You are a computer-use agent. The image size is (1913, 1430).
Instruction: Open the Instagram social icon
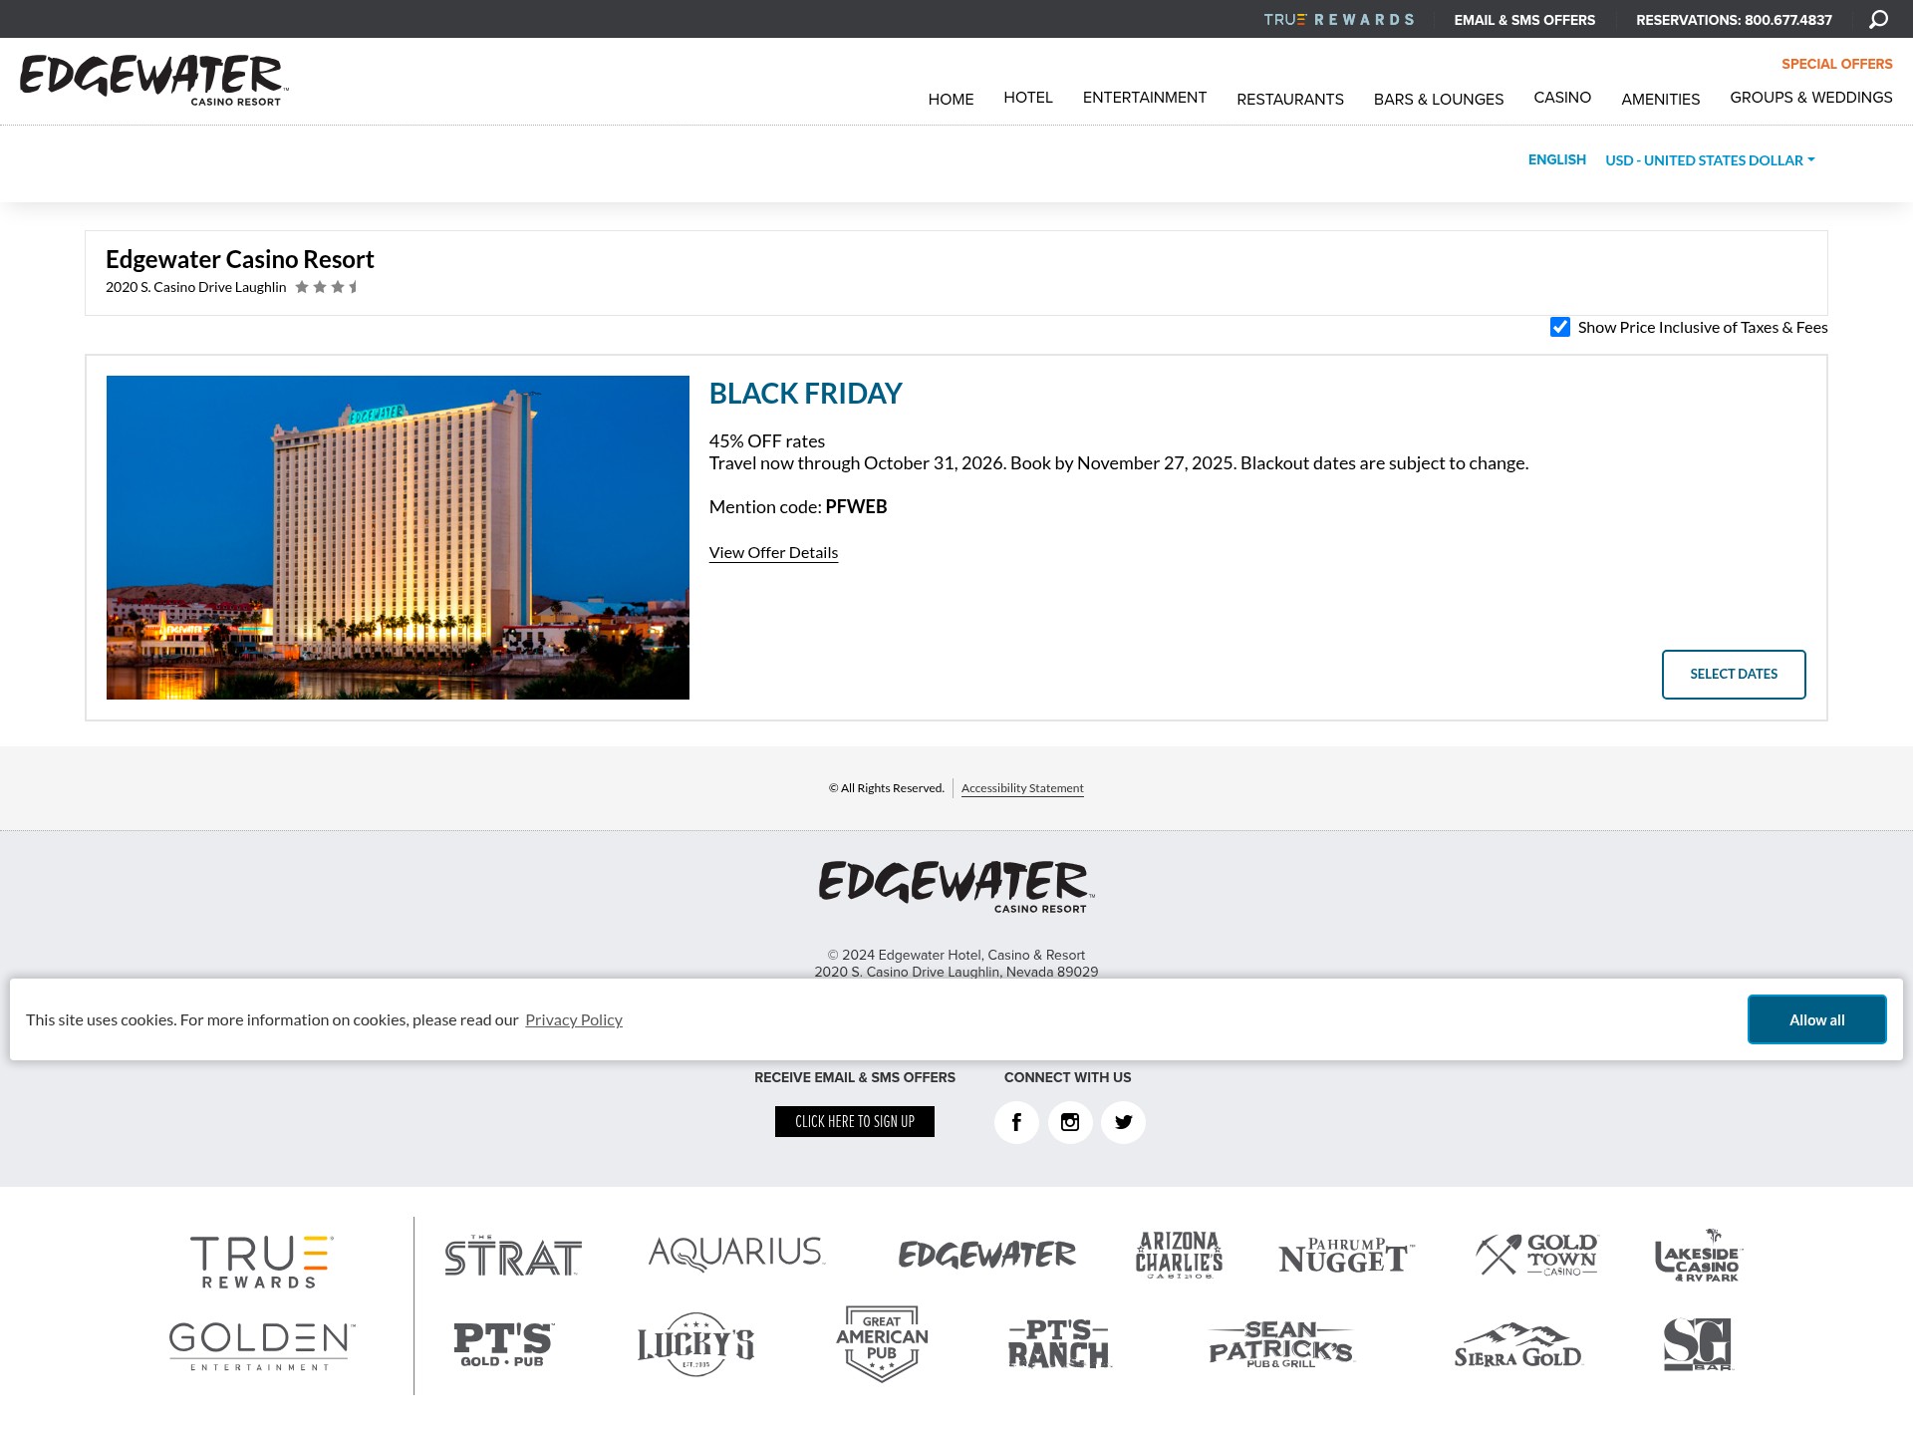(1070, 1122)
